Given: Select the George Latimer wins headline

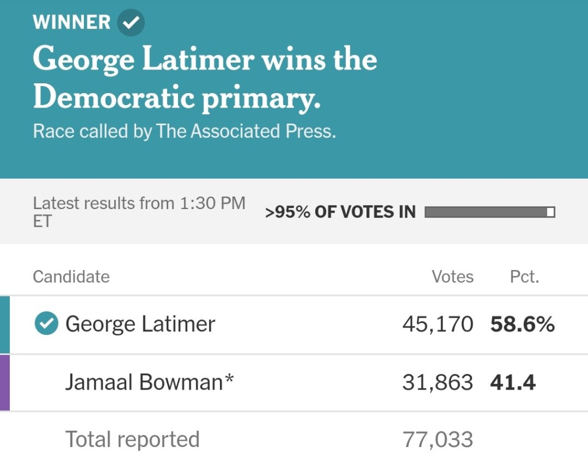Looking at the screenshot, I should pyautogui.click(x=205, y=79).
